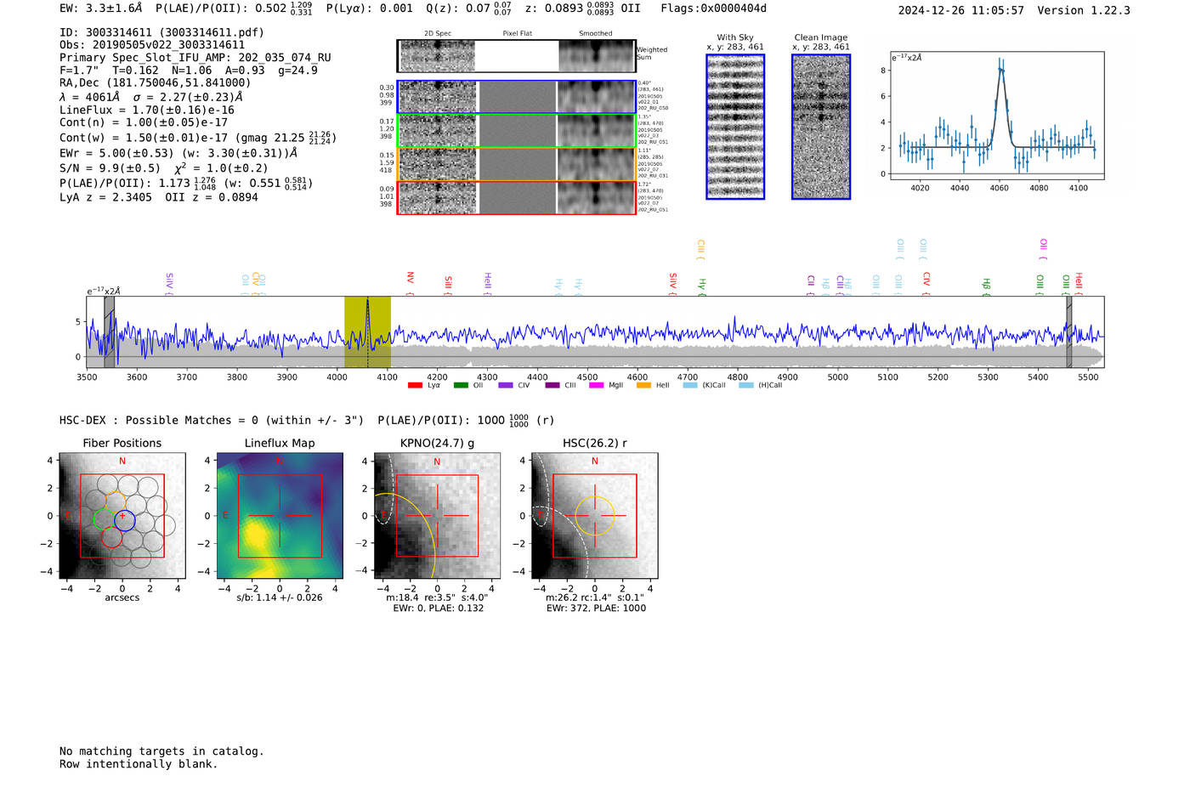Click the 2D Spec column header

[438, 34]
